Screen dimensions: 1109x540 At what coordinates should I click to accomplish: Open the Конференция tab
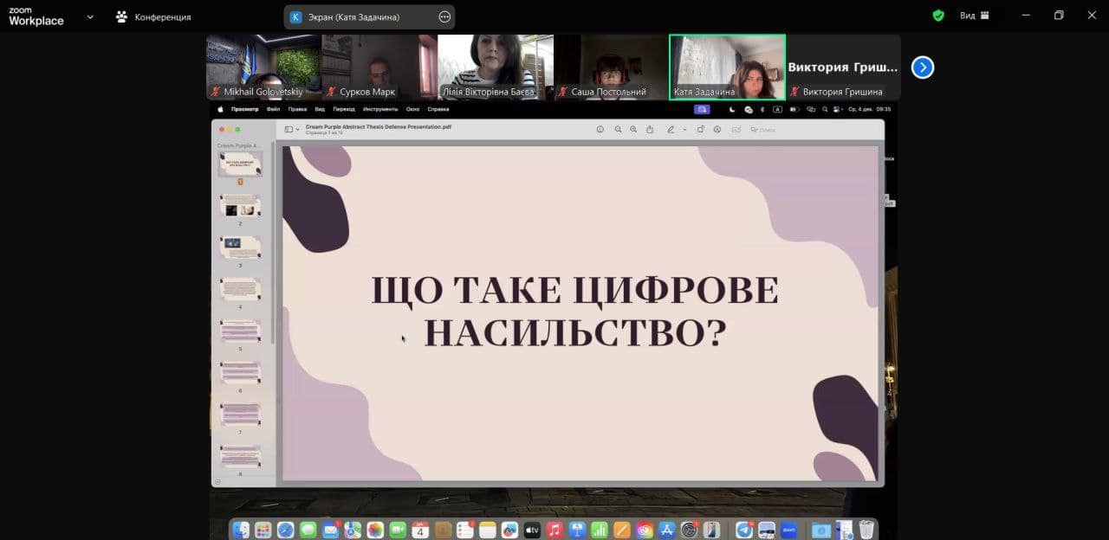click(x=153, y=16)
